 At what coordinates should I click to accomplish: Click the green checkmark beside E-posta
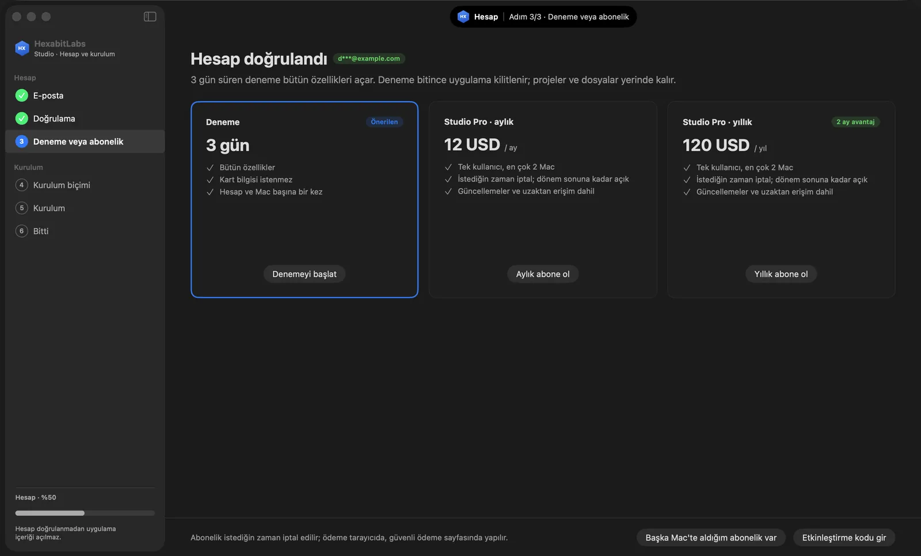point(22,96)
